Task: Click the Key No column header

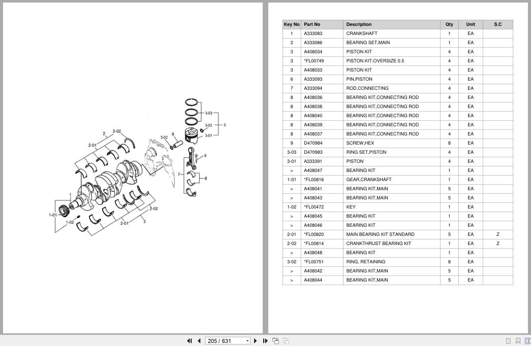Action: pos(292,24)
